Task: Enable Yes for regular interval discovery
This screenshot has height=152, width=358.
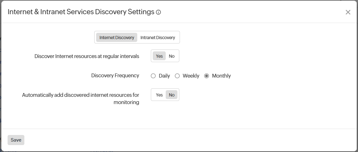Action: 159,56
